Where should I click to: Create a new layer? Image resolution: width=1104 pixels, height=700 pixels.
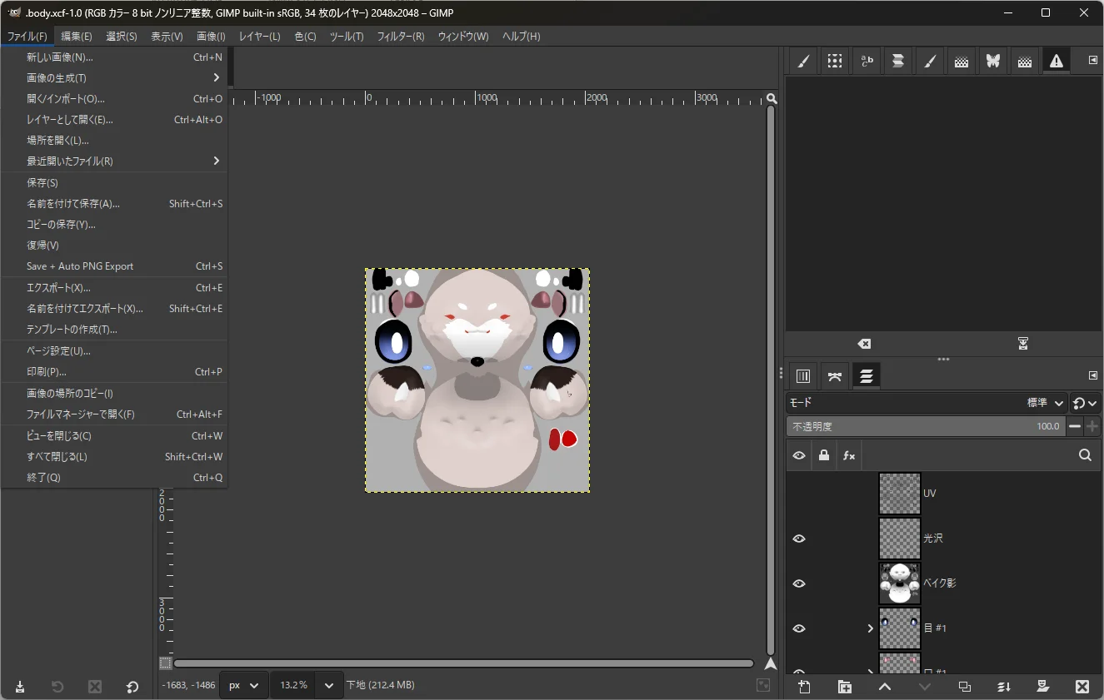point(804,687)
